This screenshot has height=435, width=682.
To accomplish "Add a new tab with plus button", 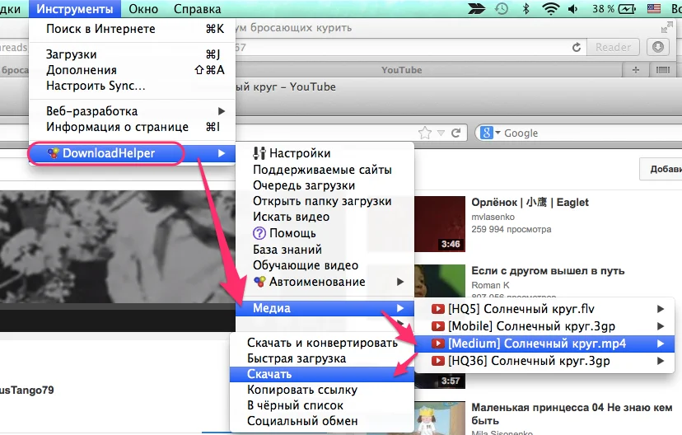I will 636,70.
